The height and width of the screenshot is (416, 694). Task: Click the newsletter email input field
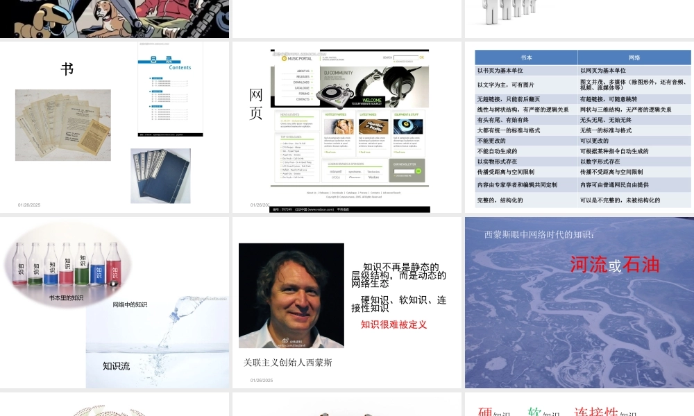coord(405,171)
